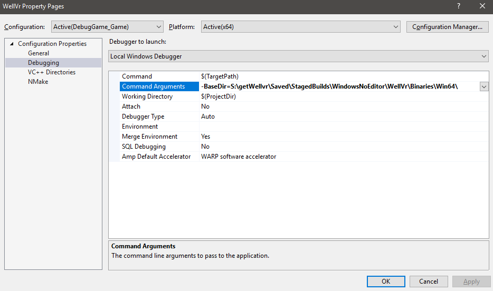The width and height of the screenshot is (493, 291).
Task: Collapse the Configuration Properties tree node
Action: click(x=12, y=44)
